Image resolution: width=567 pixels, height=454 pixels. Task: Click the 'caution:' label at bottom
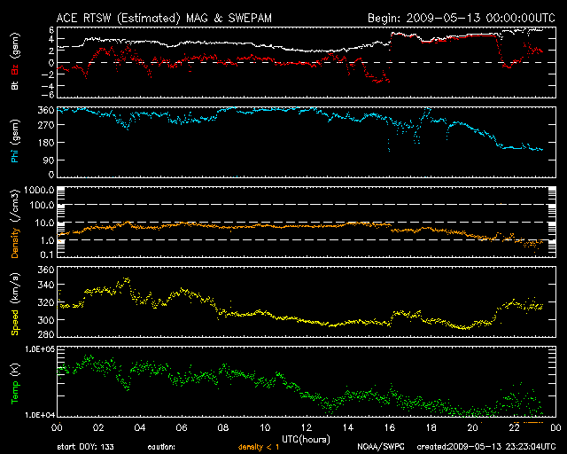click(161, 447)
